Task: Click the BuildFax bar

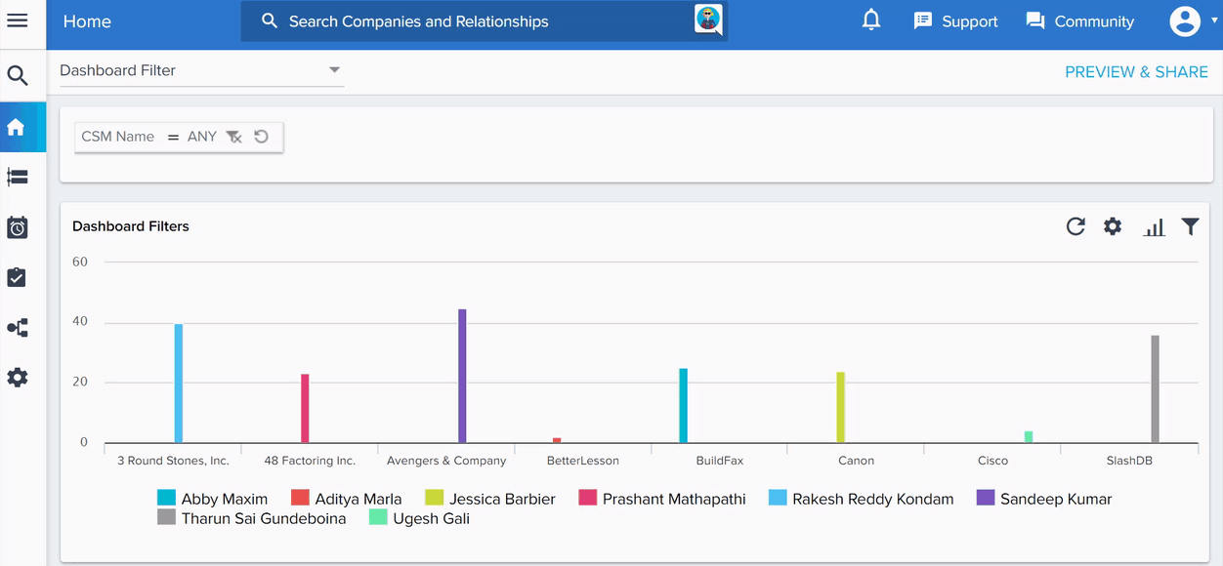Action: point(683,406)
